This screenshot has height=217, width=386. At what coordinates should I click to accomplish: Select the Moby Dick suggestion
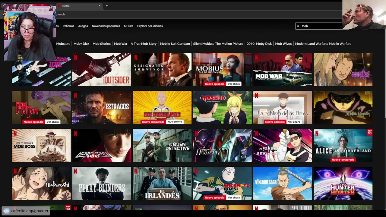pyautogui.click(x=81, y=44)
